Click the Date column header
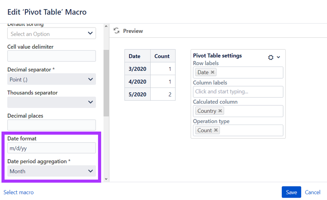The height and width of the screenshot is (200, 327). click(x=134, y=56)
